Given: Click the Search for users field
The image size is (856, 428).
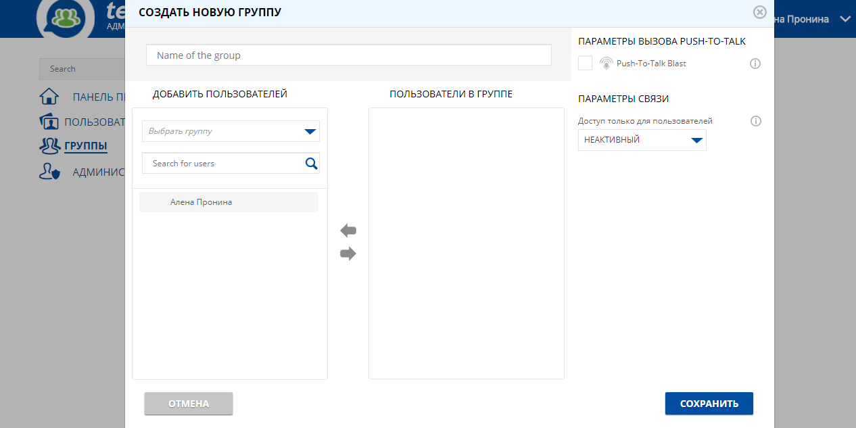Looking at the screenshot, I should click(222, 164).
